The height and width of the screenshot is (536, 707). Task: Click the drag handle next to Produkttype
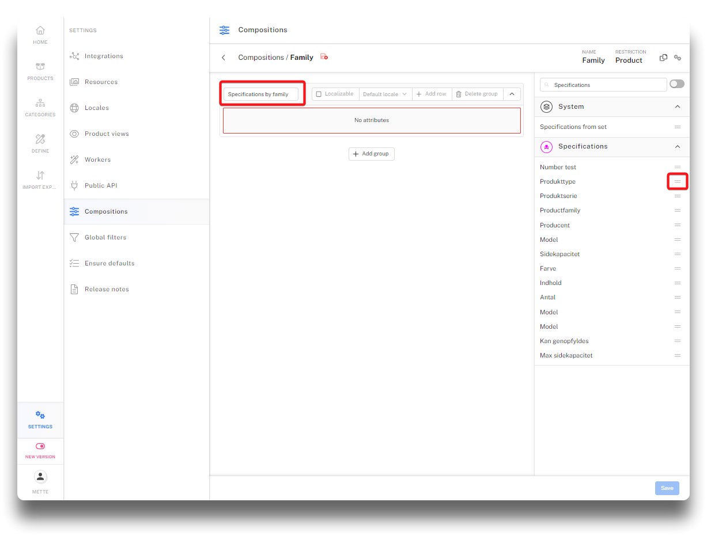[x=678, y=182]
